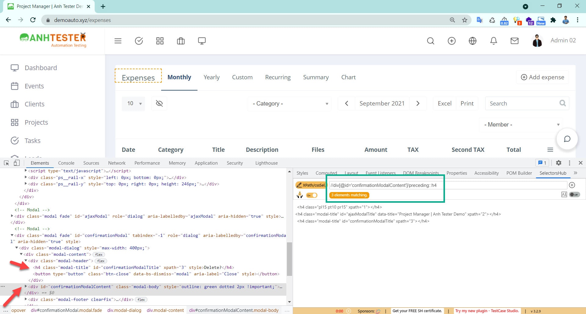Image resolution: width=586 pixels, height=314 pixels.
Task: Collapse the modal-content div node
Action: 21,254
